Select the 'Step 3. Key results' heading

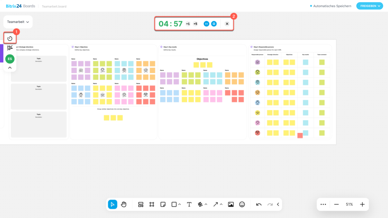[x=170, y=47]
